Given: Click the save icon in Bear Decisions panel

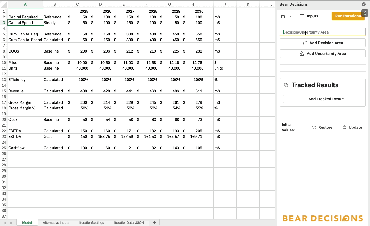Looking at the screenshot, I should tap(283, 16).
